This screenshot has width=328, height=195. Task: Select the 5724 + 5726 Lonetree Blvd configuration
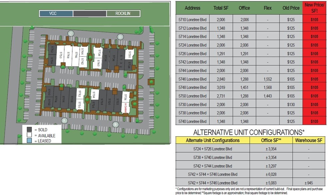(212, 149)
